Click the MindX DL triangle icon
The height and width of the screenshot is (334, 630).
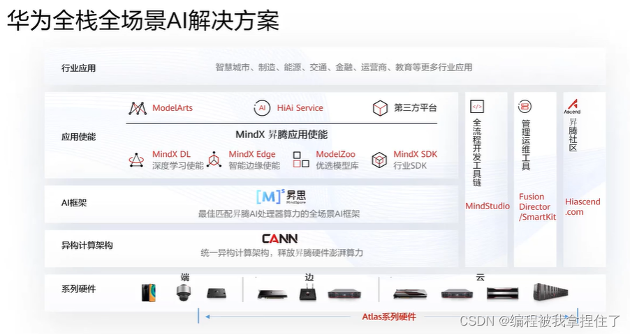(136, 160)
